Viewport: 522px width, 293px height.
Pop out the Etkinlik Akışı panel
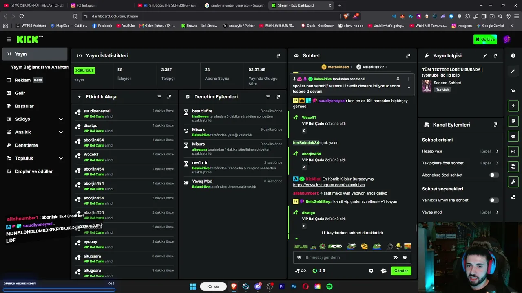(169, 97)
